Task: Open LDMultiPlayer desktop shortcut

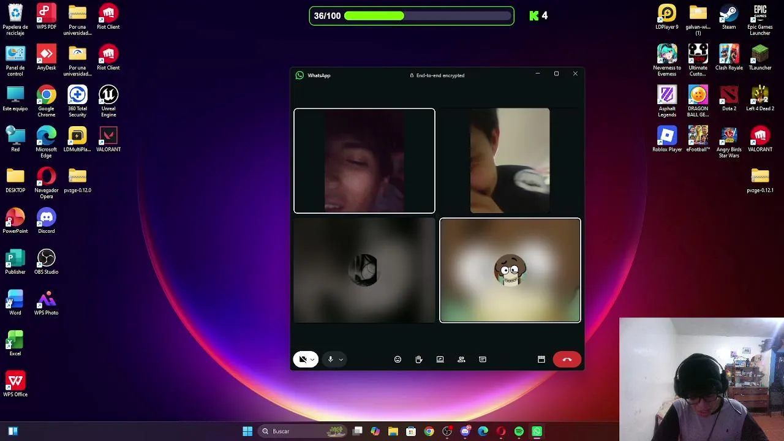Action: (77, 139)
